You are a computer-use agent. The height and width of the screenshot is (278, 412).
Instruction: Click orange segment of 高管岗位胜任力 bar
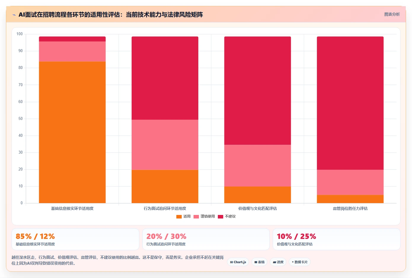350,199
